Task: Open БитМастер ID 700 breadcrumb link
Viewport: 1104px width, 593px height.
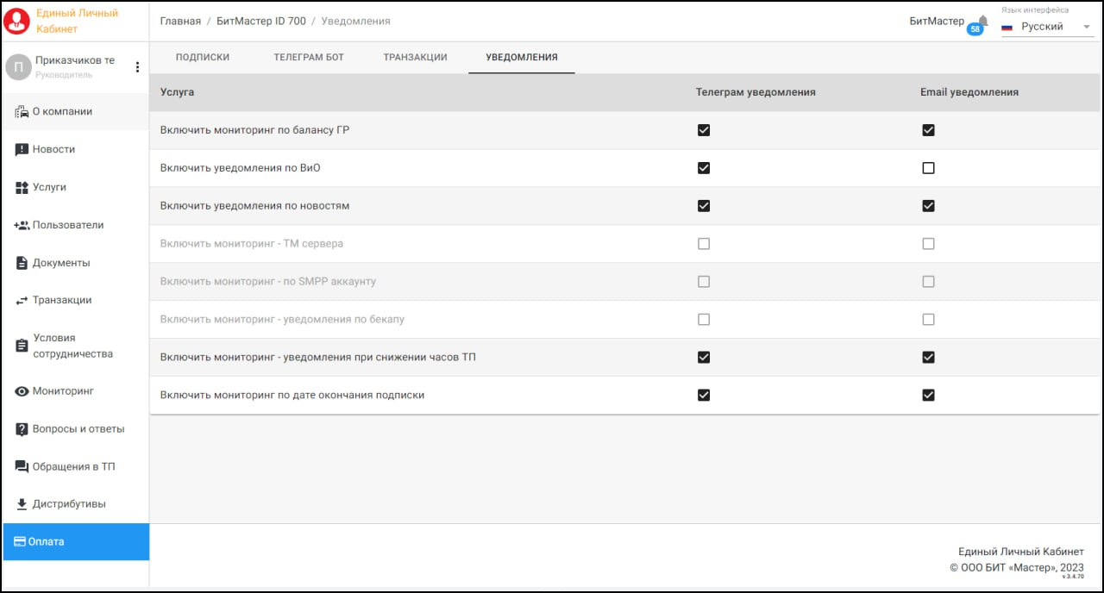Action: coord(261,21)
